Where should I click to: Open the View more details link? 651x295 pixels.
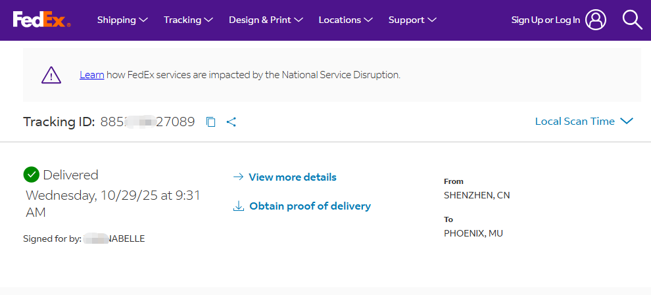(292, 177)
